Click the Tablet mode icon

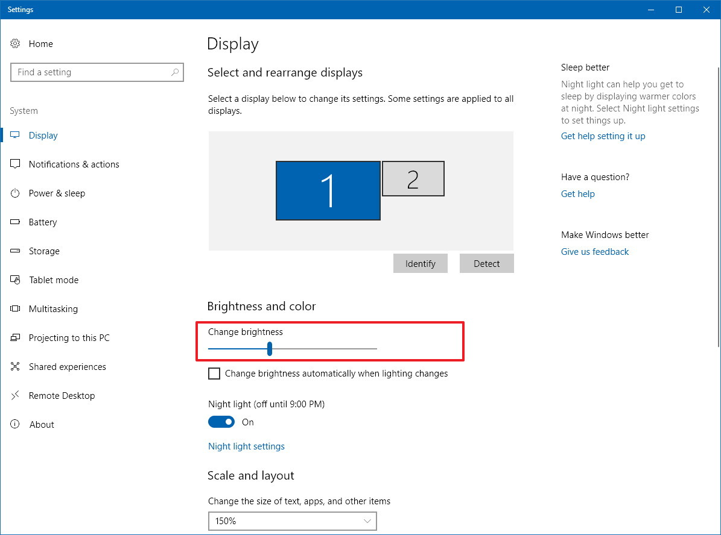point(15,280)
